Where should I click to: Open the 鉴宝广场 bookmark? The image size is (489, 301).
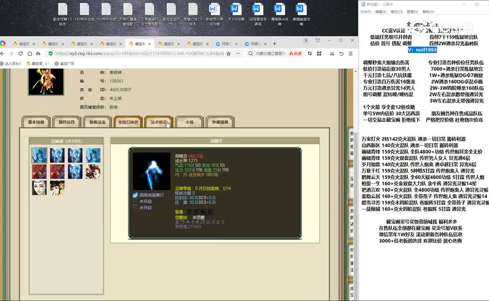(x=64, y=64)
